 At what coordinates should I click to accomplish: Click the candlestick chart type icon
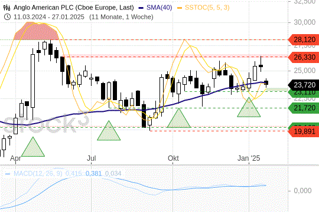pos(6,8)
